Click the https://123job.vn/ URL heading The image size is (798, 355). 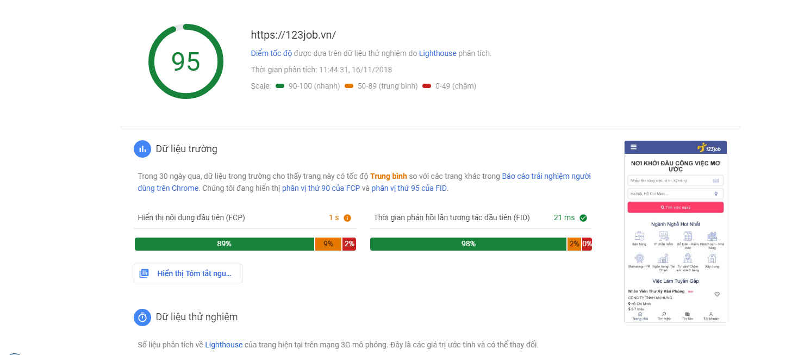pos(293,35)
